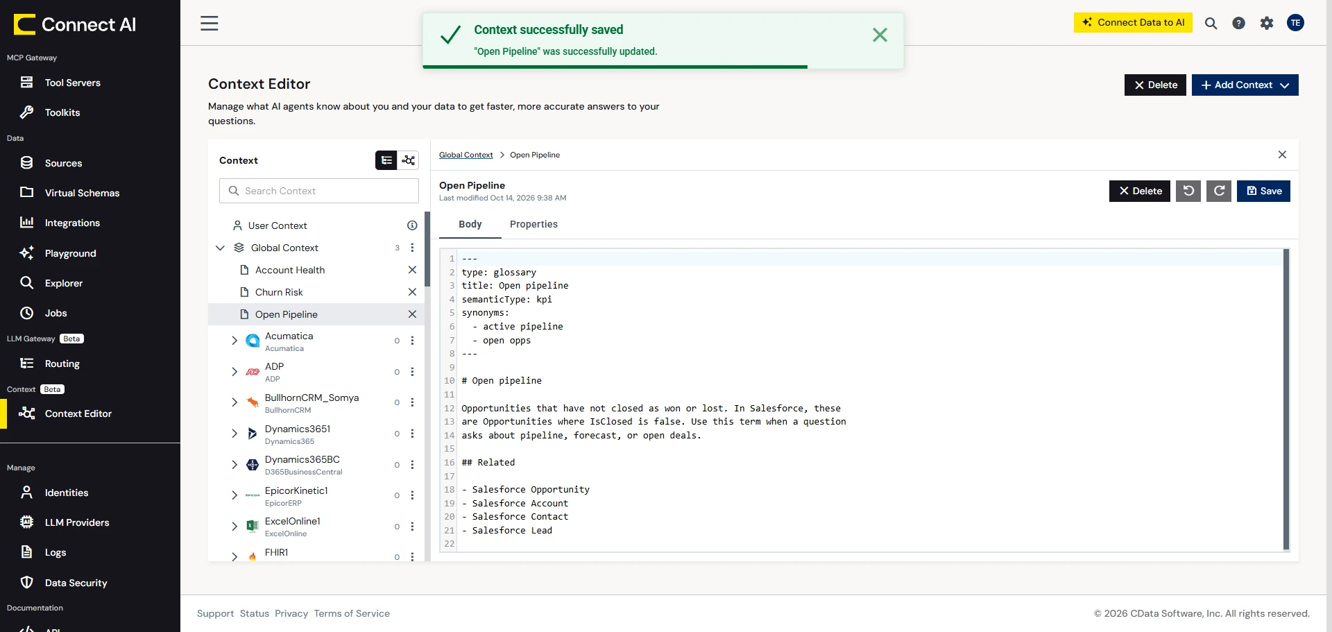This screenshot has height=632, width=1332.
Task: Open the Add Context dropdown
Action: click(1245, 85)
